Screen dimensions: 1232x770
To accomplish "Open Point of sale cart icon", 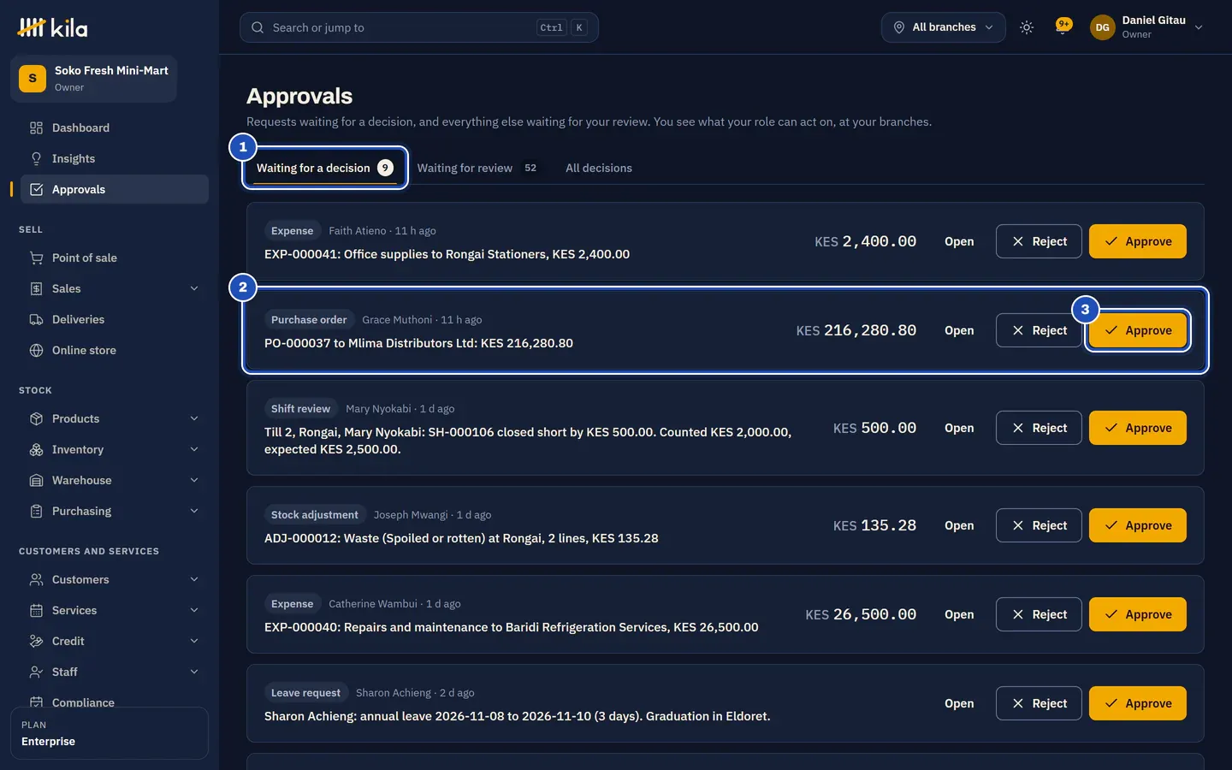I will click(36, 258).
